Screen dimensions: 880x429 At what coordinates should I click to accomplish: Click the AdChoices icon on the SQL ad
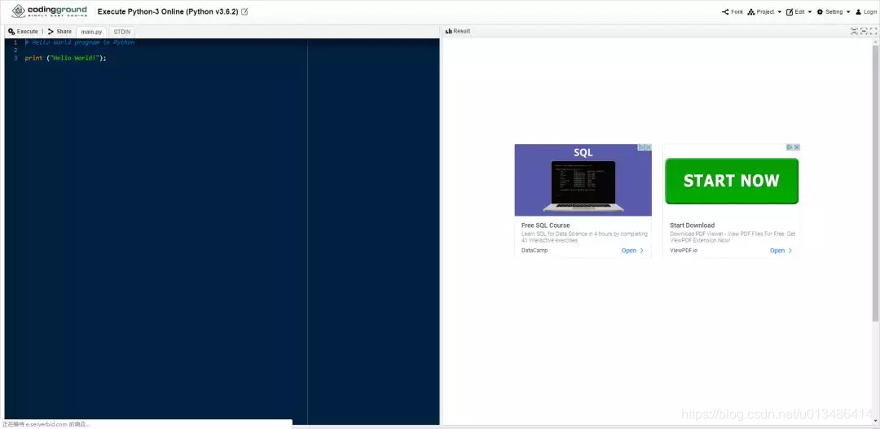[x=641, y=147]
